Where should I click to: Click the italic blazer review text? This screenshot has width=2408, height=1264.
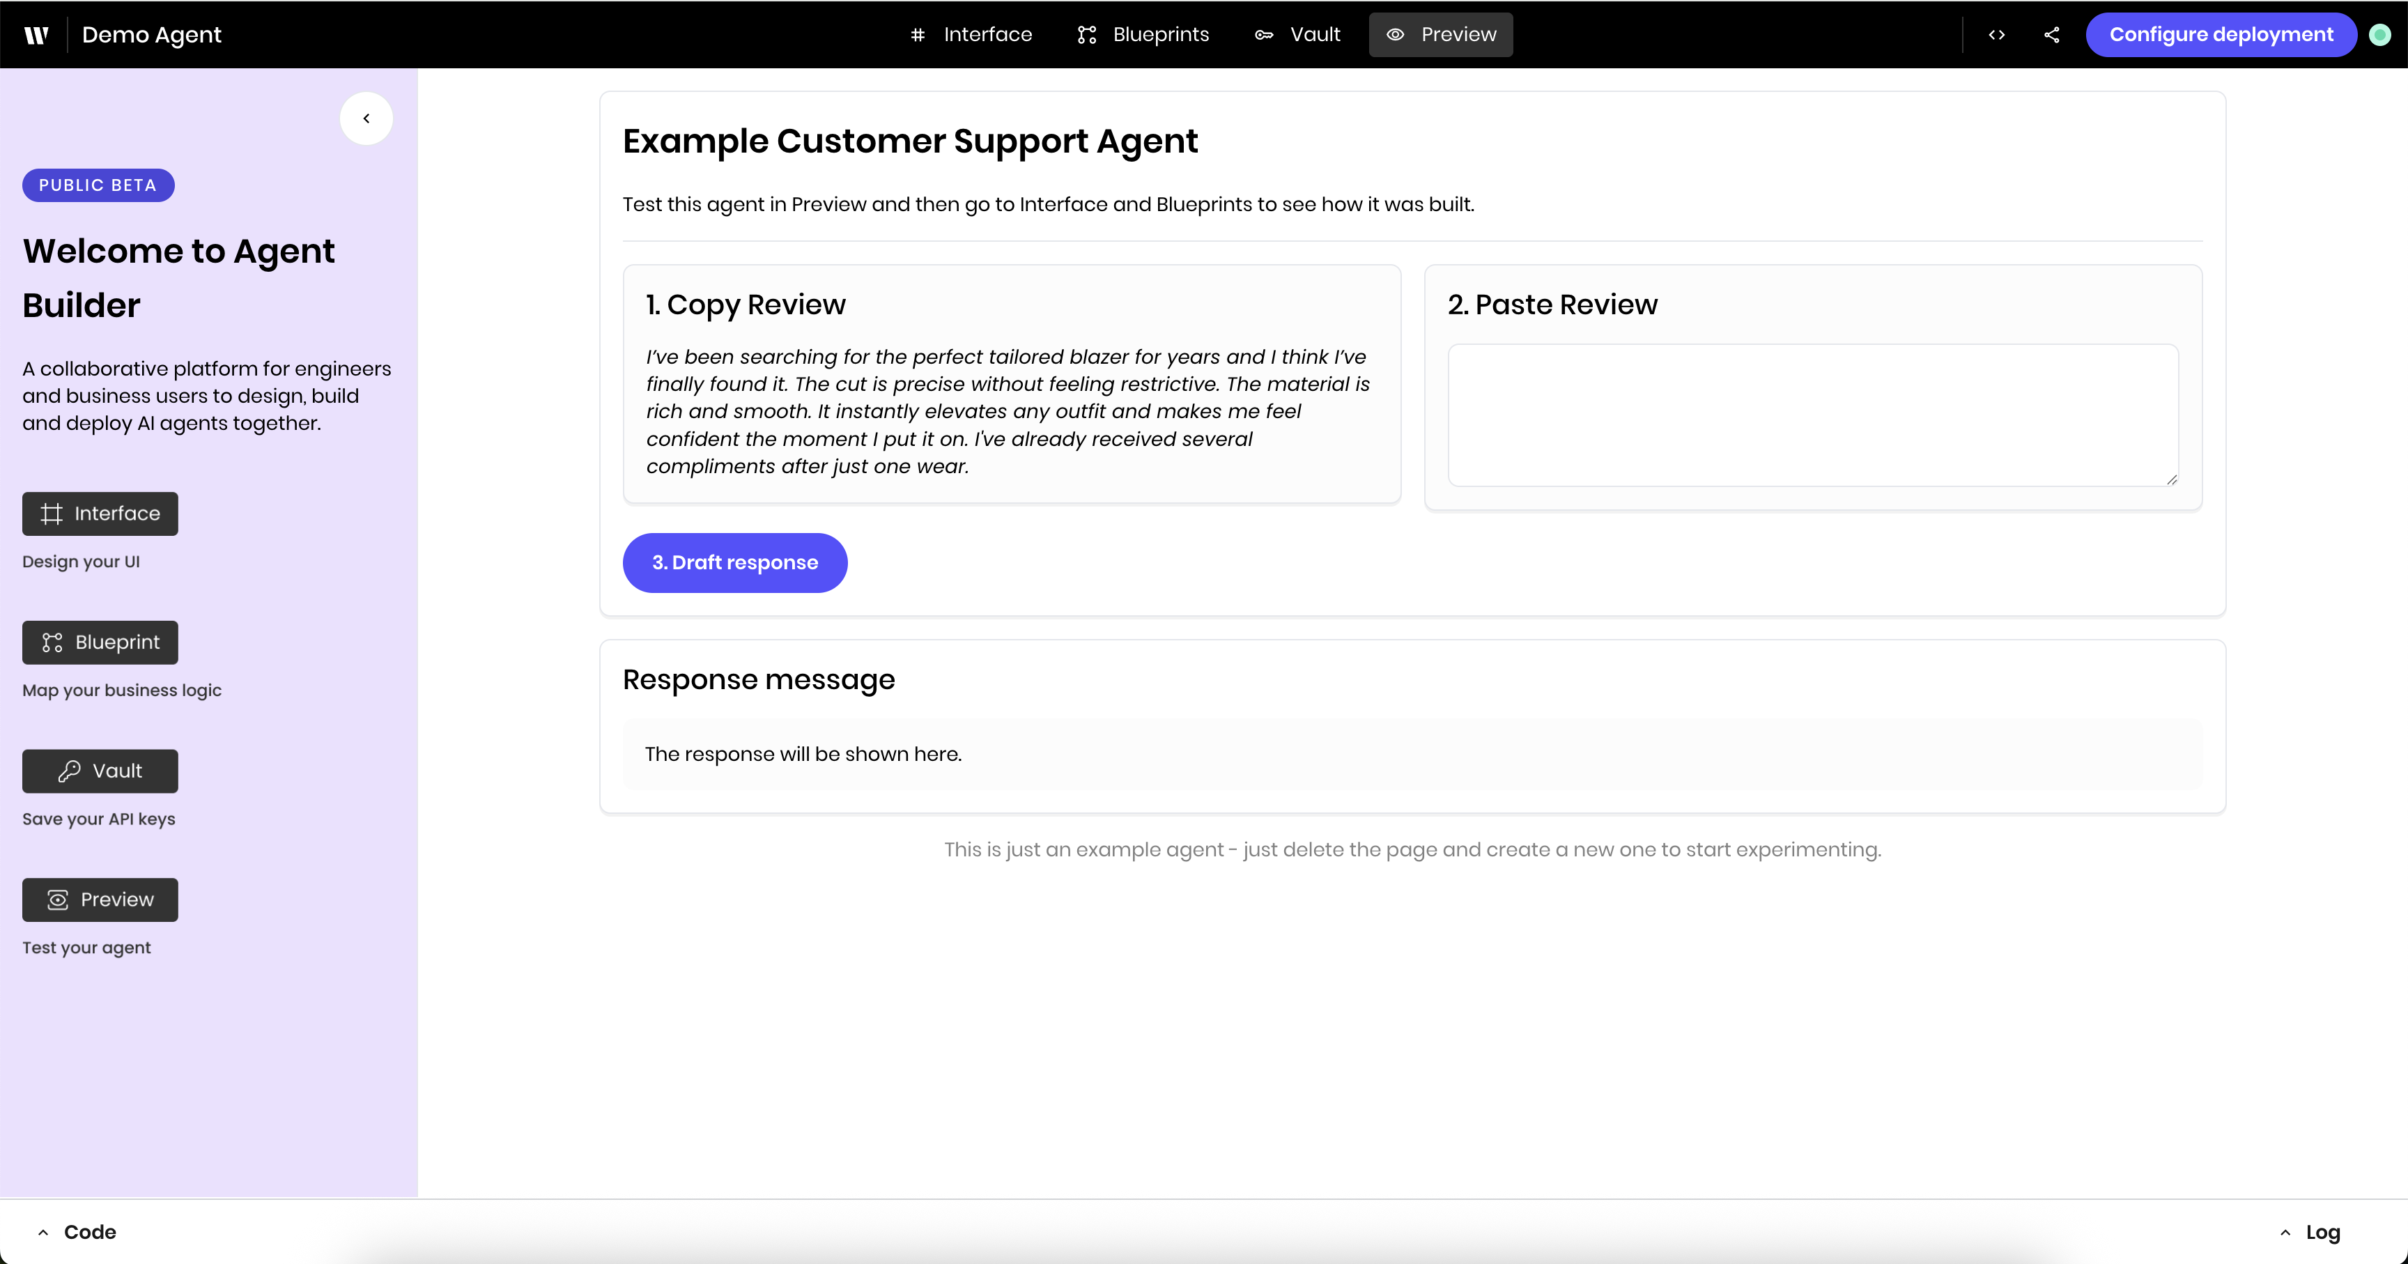click(x=1008, y=411)
